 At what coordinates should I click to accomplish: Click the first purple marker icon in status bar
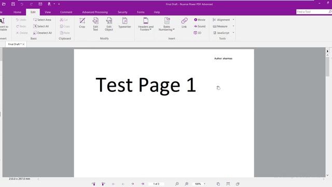pyautogui.click(x=93, y=184)
